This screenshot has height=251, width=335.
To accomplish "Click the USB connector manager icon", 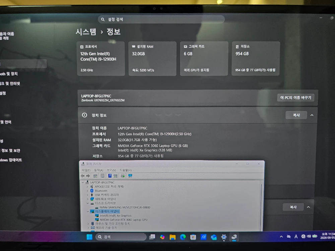I will 92,195.
